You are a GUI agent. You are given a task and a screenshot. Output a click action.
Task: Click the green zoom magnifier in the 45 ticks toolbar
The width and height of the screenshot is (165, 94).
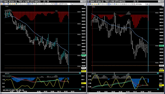[132, 4]
